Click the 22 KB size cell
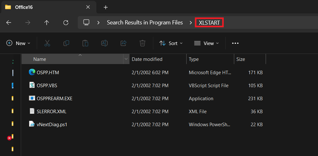318x156 pixels. tap(256, 124)
